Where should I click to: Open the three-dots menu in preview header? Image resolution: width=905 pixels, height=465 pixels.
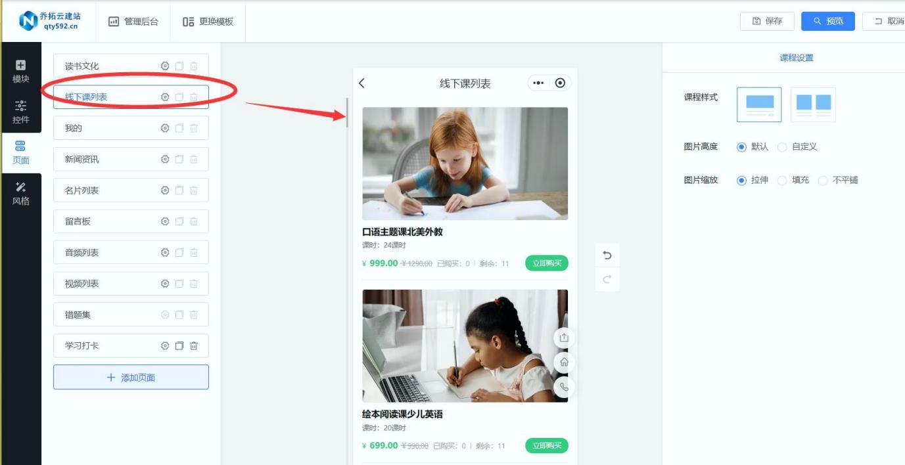pos(538,83)
